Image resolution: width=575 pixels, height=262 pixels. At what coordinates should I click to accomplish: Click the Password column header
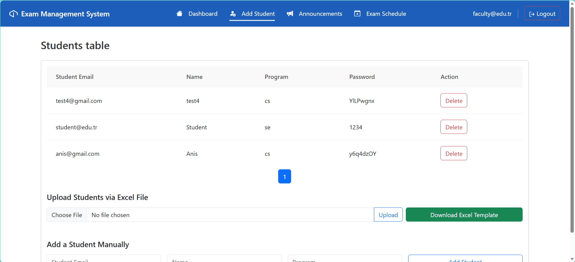pyautogui.click(x=362, y=77)
